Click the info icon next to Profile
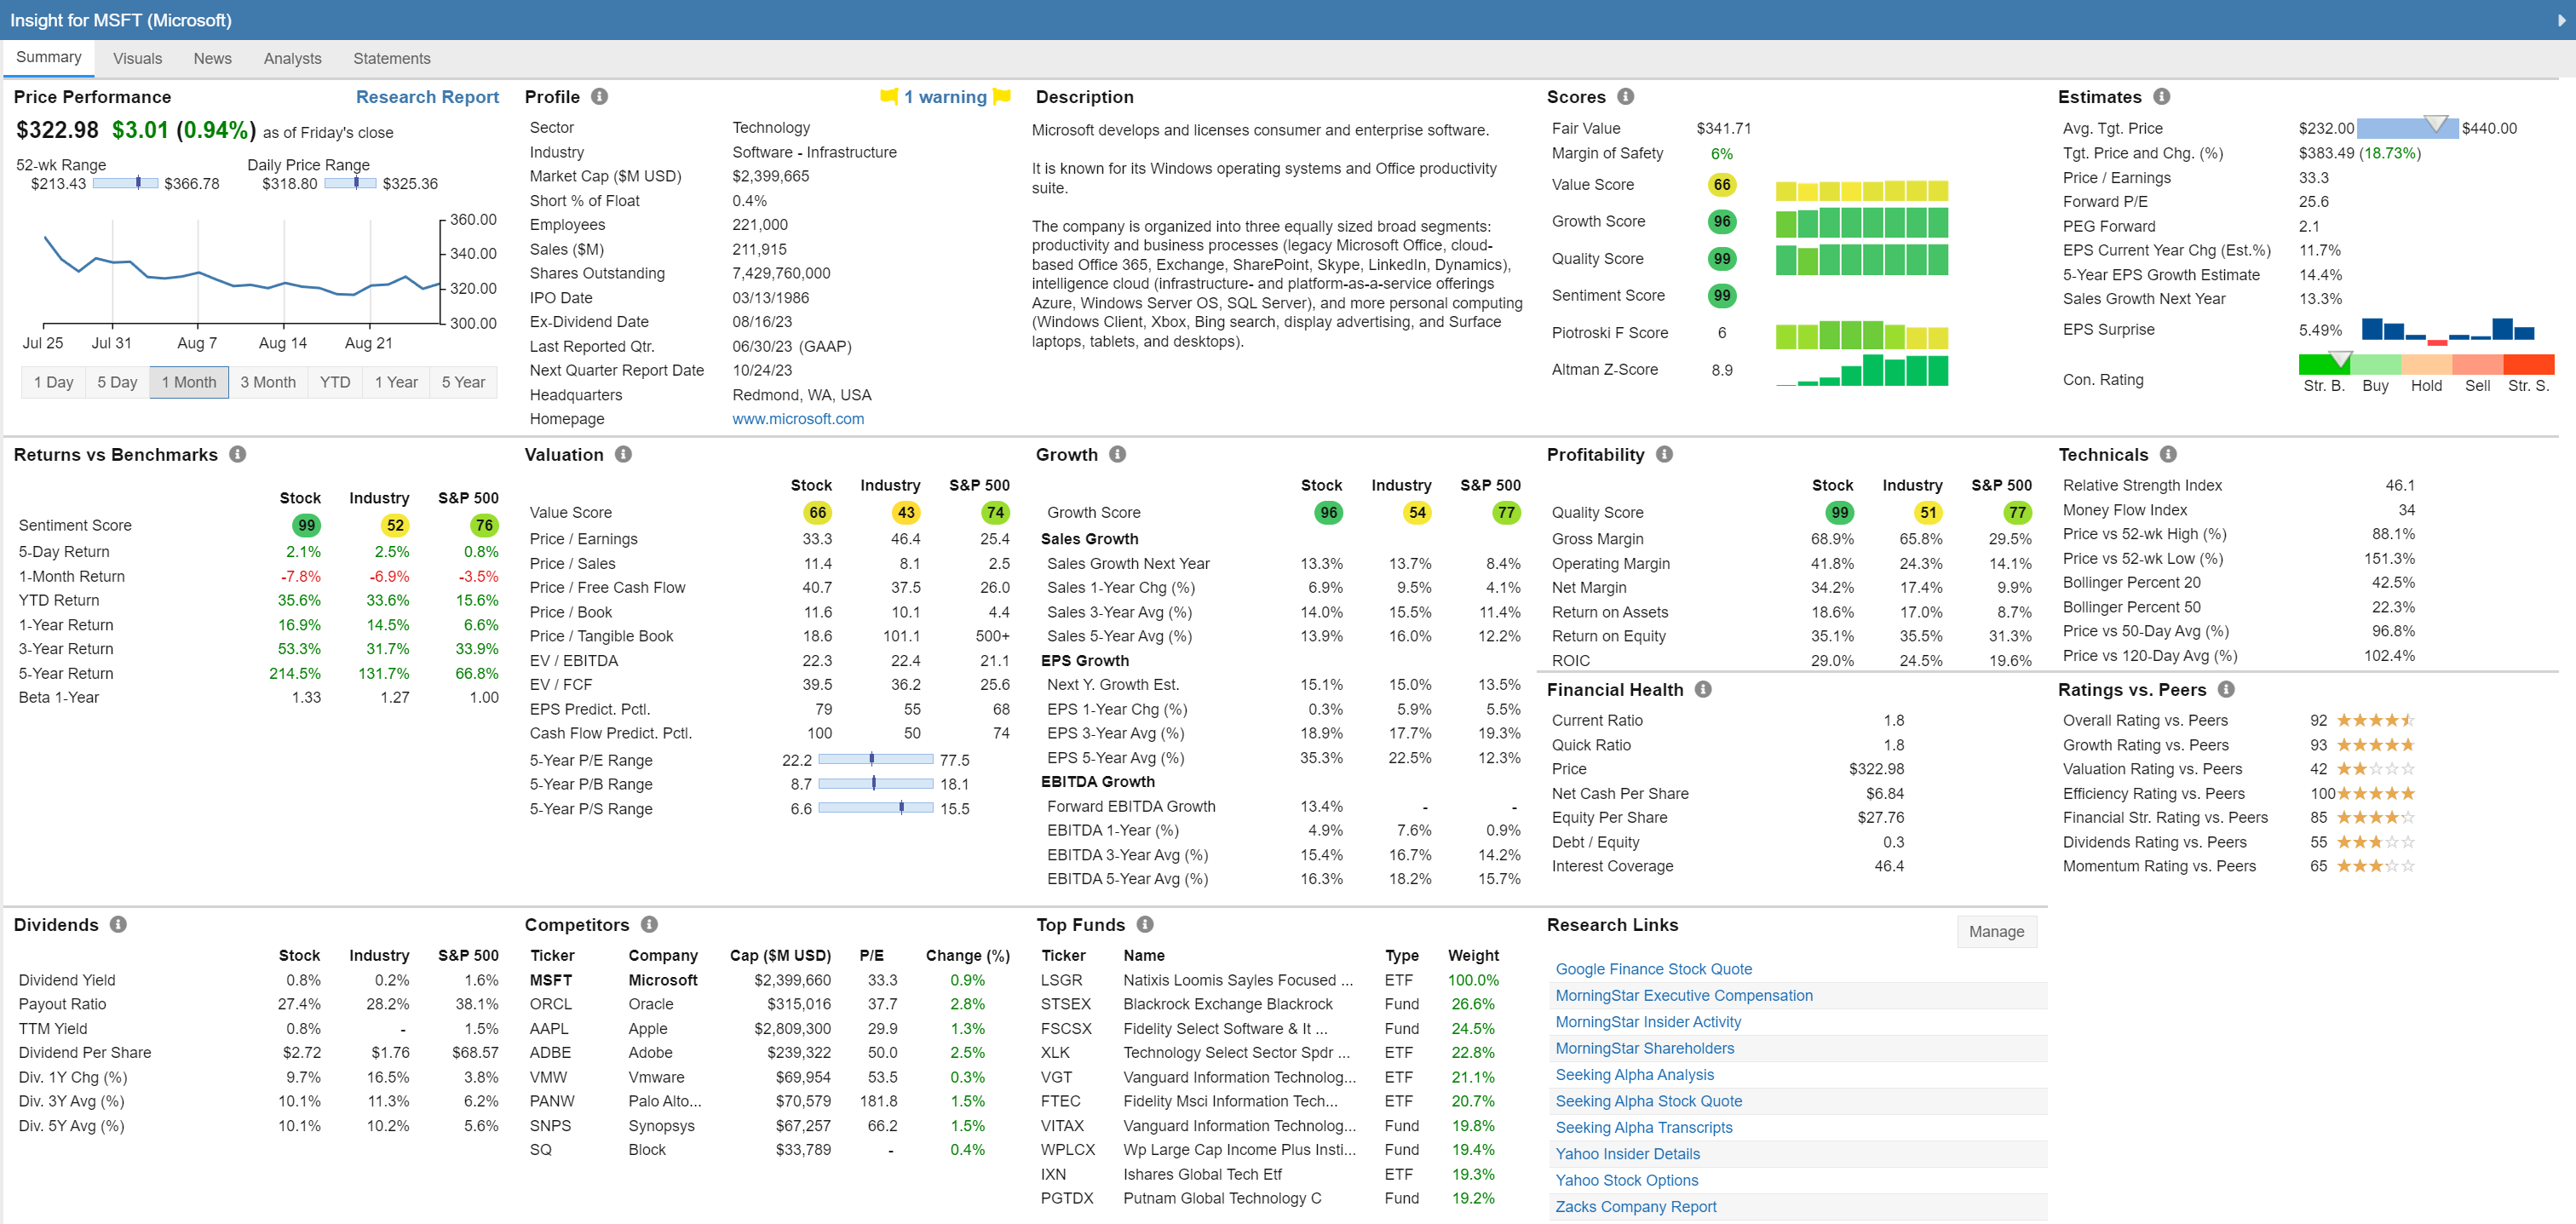 point(599,97)
